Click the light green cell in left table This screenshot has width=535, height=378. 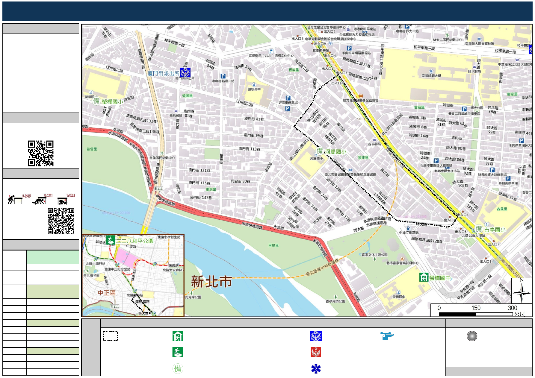53,257
